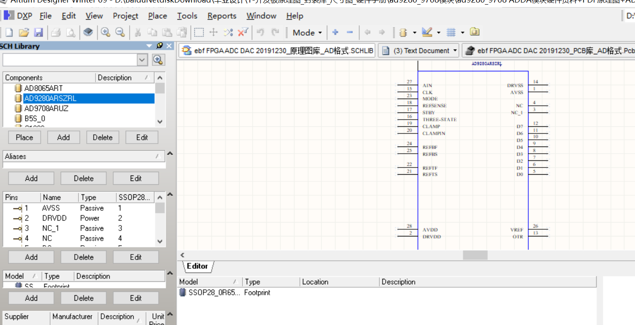Click inside SCH Library filter field

70,60
